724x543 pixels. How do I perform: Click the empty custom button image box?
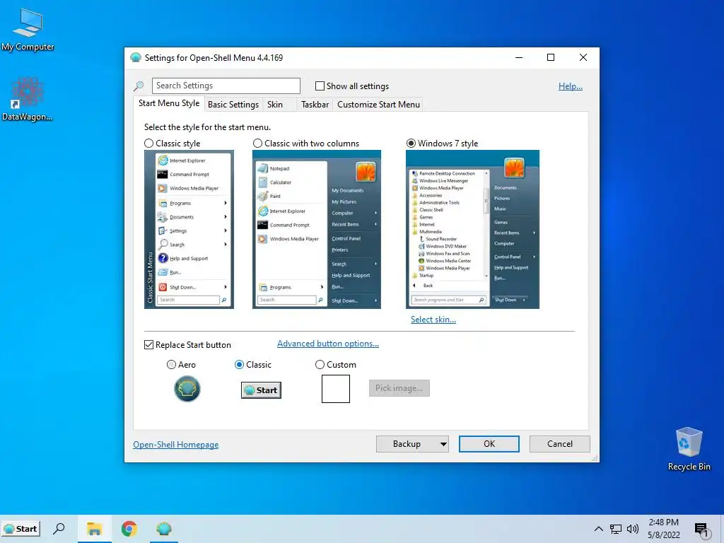(x=336, y=389)
